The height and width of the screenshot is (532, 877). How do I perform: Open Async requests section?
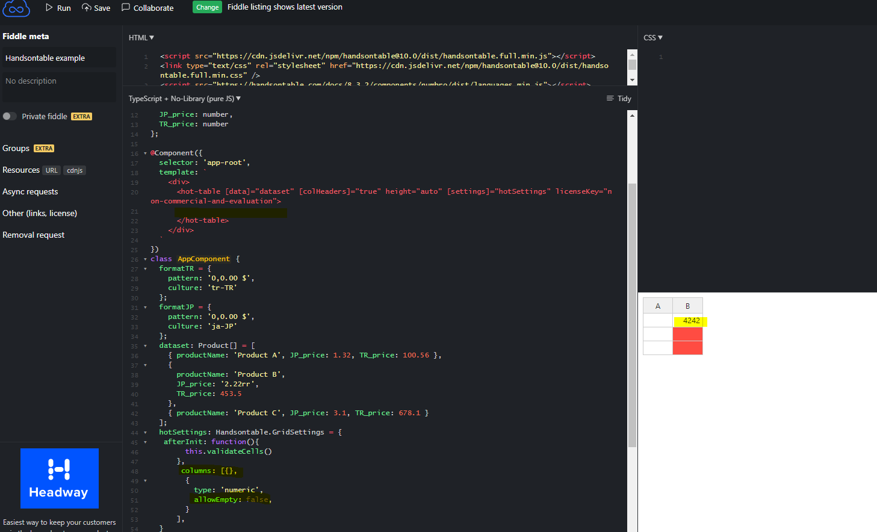click(30, 191)
